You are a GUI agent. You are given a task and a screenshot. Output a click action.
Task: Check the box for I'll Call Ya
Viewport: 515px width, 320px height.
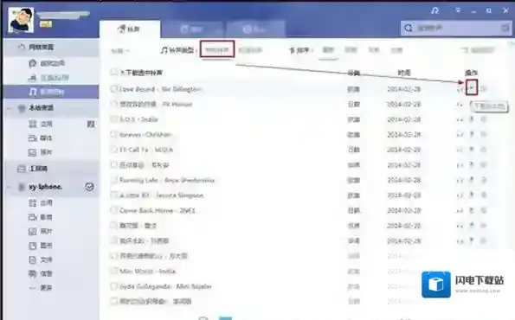click(x=114, y=150)
